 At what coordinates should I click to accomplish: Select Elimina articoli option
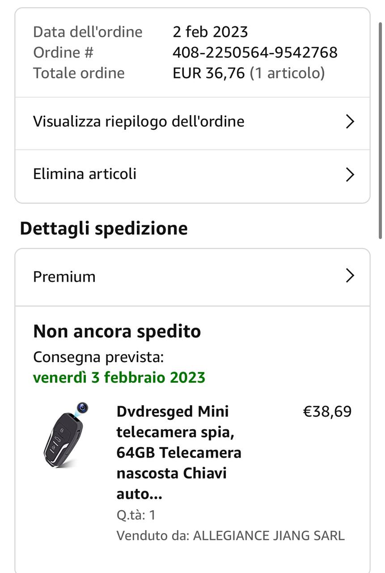85,174
